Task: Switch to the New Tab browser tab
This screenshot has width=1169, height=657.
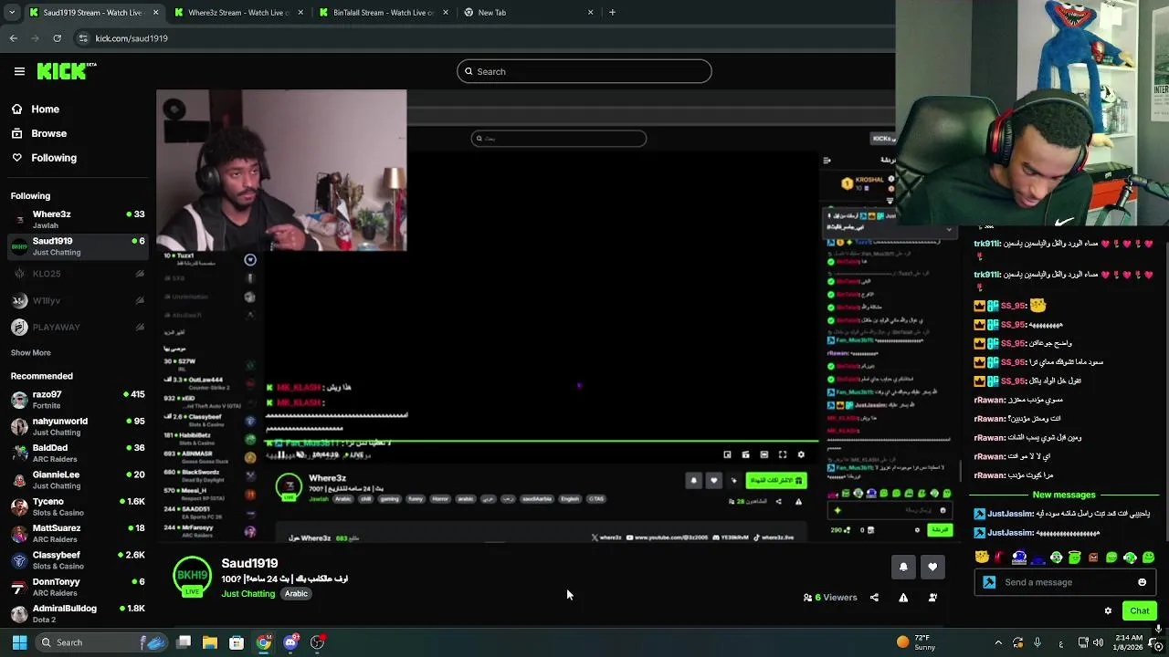Action: click(529, 12)
